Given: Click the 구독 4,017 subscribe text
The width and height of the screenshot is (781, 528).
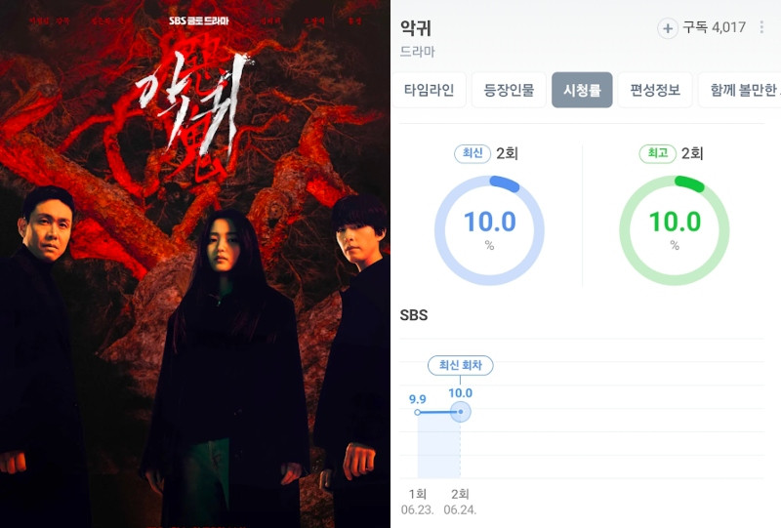Looking at the screenshot, I should pyautogui.click(x=715, y=27).
